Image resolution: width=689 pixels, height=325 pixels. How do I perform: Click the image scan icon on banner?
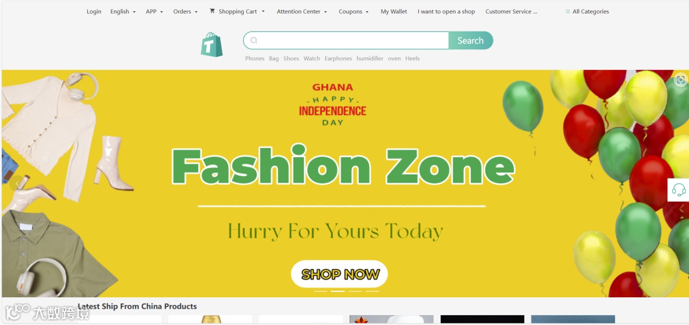coord(681,80)
